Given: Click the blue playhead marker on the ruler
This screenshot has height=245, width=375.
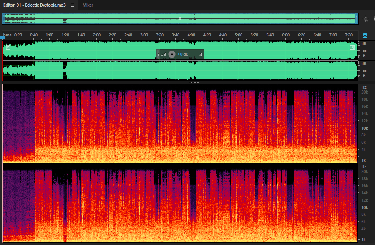Looking at the screenshot, I should click(x=2, y=38).
